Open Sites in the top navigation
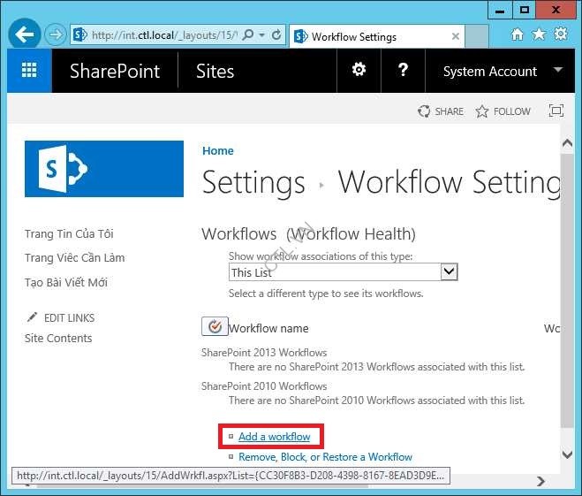Viewport: 582px width, 496px height. pos(215,72)
